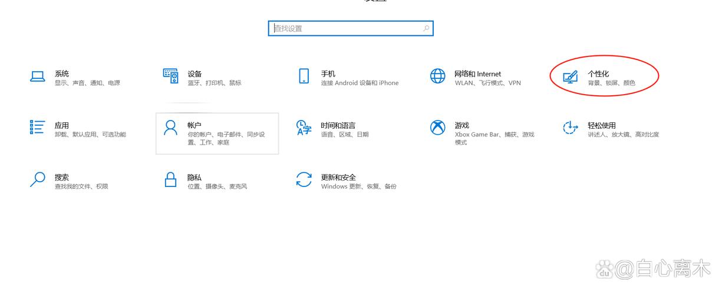Click description 语音、区域、日期

[345, 135]
